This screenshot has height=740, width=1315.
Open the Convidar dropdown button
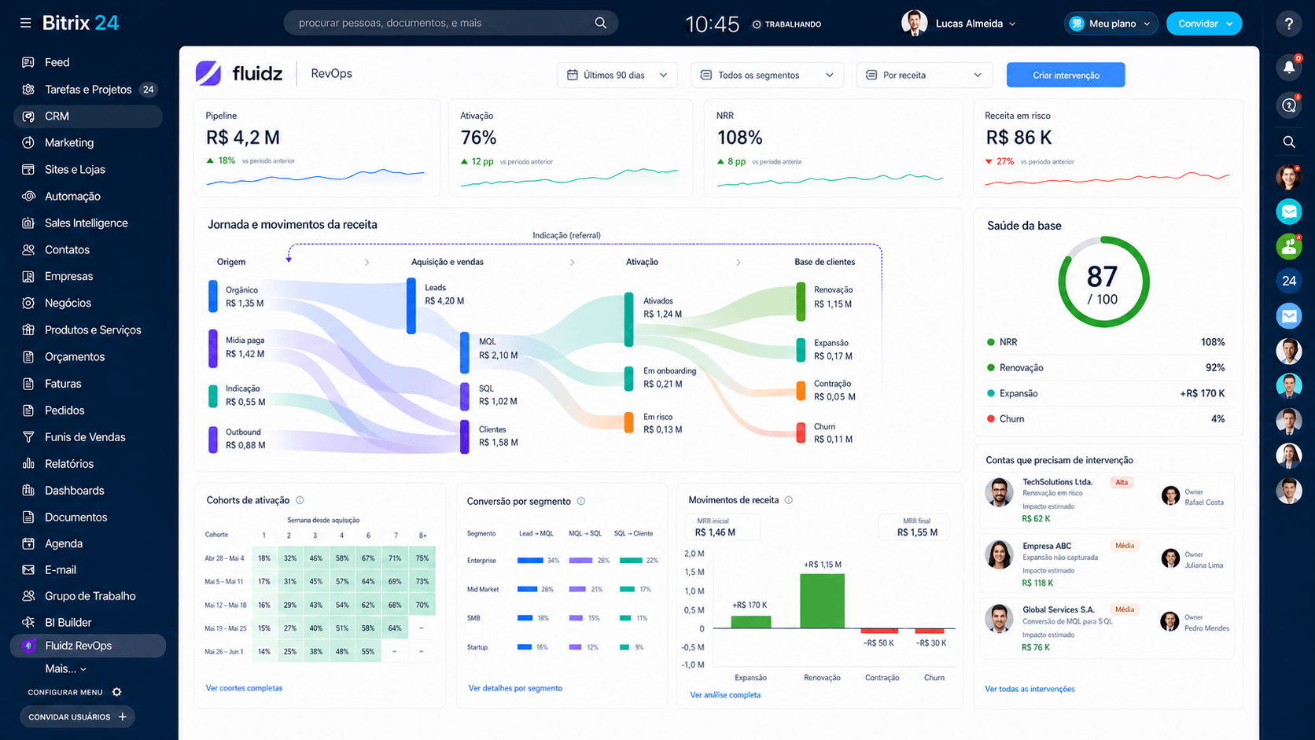click(x=1203, y=24)
